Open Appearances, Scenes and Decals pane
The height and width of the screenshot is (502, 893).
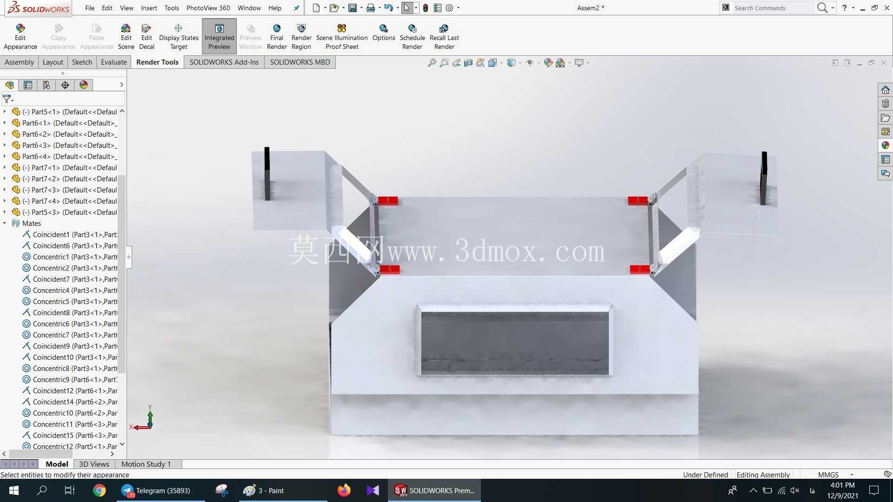[885, 145]
